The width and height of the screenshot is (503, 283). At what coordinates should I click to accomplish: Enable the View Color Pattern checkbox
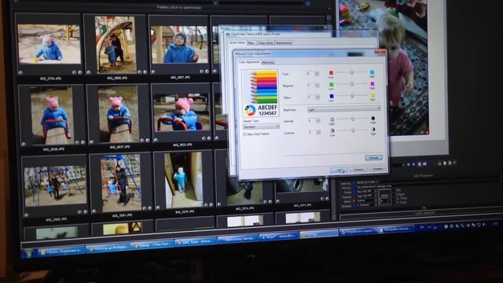pyautogui.click(x=244, y=134)
